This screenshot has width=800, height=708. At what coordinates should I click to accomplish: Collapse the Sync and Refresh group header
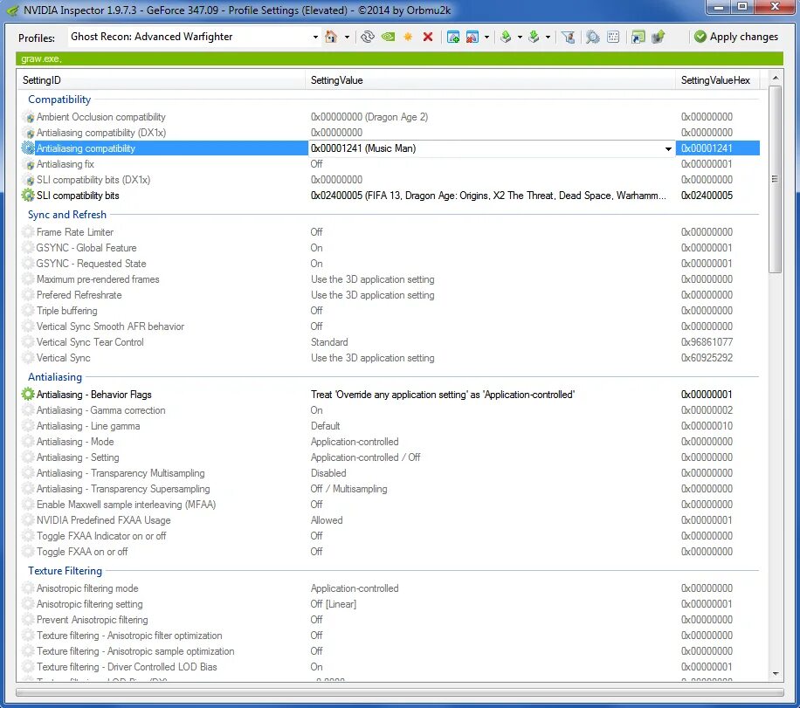pyautogui.click(x=67, y=215)
